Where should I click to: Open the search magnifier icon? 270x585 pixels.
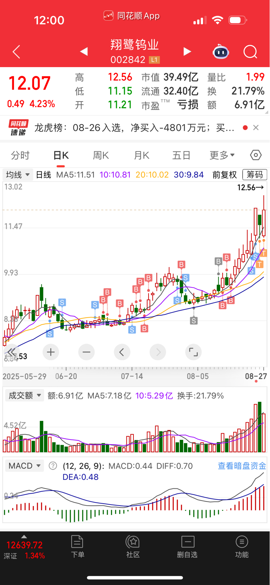pyautogui.click(x=250, y=52)
